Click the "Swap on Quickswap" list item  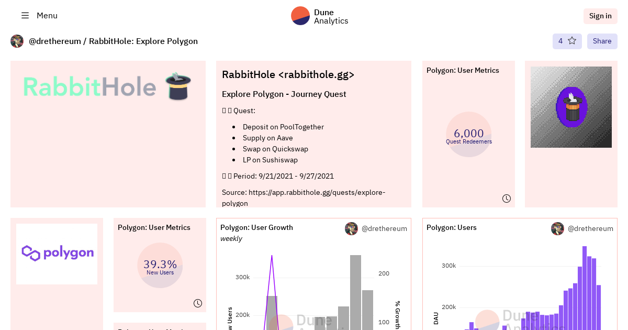click(275, 149)
